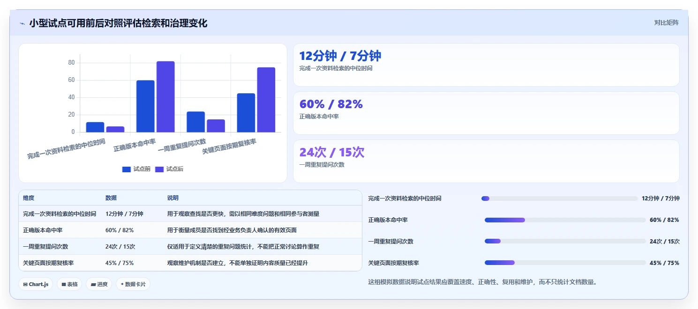Click the 试点后 bar for 一周重复提问次数
The image size is (698, 309).
(x=216, y=126)
